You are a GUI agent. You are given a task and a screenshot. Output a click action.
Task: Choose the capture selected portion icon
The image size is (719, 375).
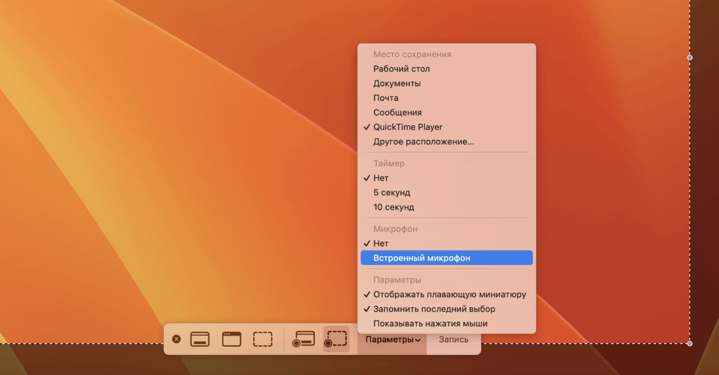point(263,339)
